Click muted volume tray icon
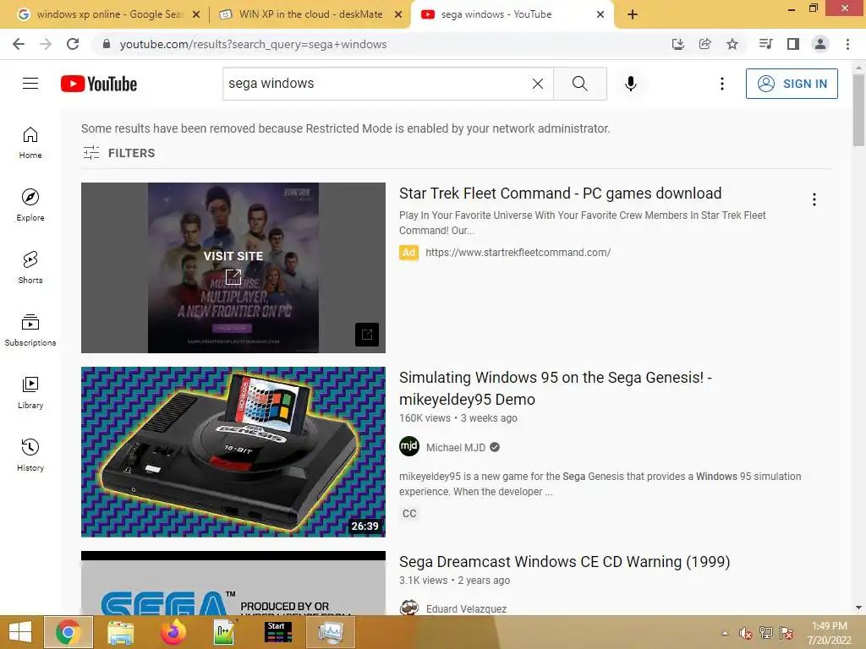The width and height of the screenshot is (866, 649). (745, 633)
